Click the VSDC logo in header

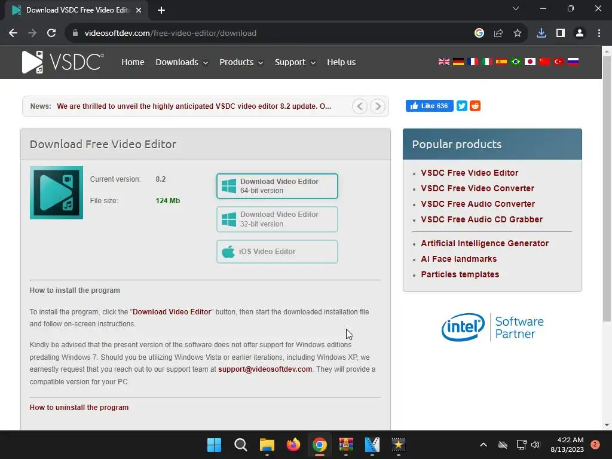(63, 62)
